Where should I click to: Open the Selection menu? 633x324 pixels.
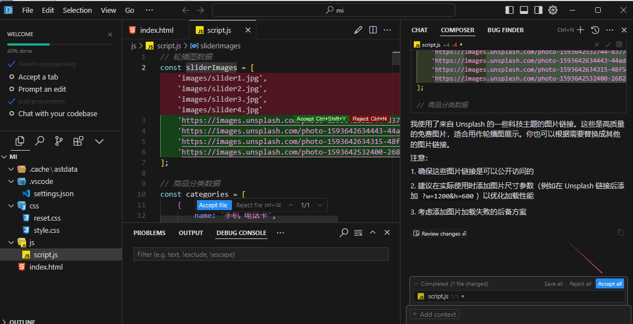tap(77, 10)
